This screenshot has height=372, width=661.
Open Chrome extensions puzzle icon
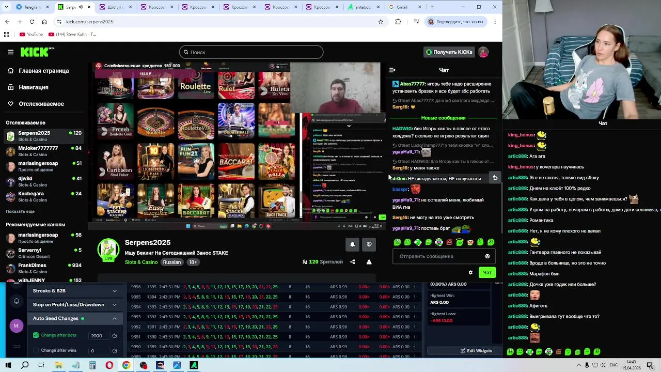click(x=398, y=22)
